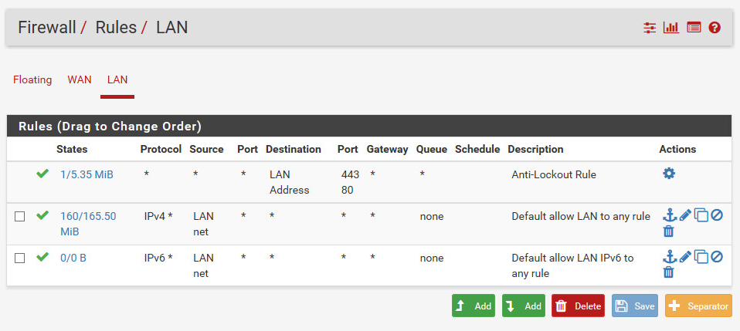This screenshot has height=331, width=740.
Task: Click the States column header
Action: [72, 150]
